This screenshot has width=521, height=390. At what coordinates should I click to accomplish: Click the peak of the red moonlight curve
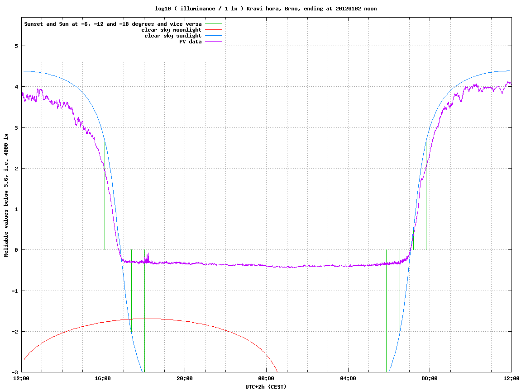(144, 319)
